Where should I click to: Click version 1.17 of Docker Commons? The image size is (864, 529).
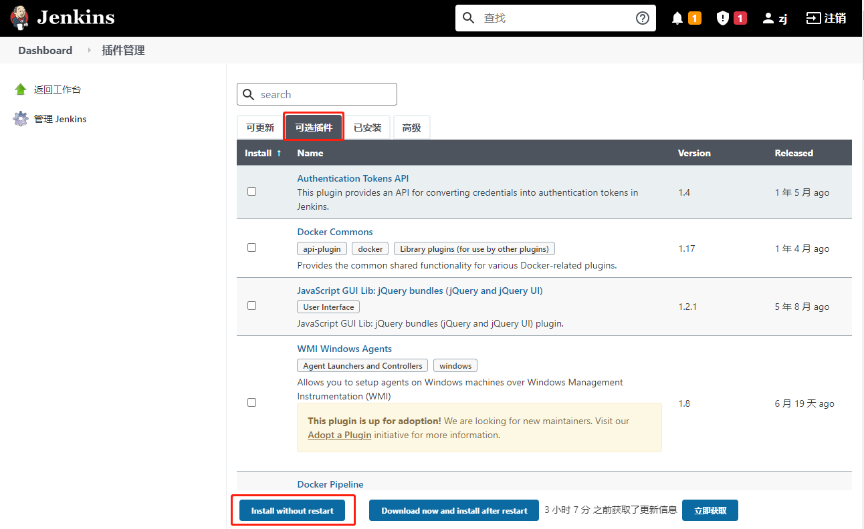pyautogui.click(x=687, y=248)
